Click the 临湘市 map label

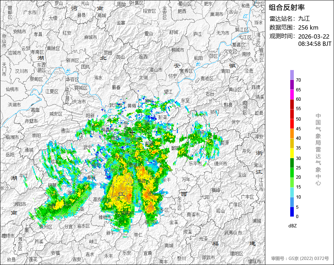12,138
